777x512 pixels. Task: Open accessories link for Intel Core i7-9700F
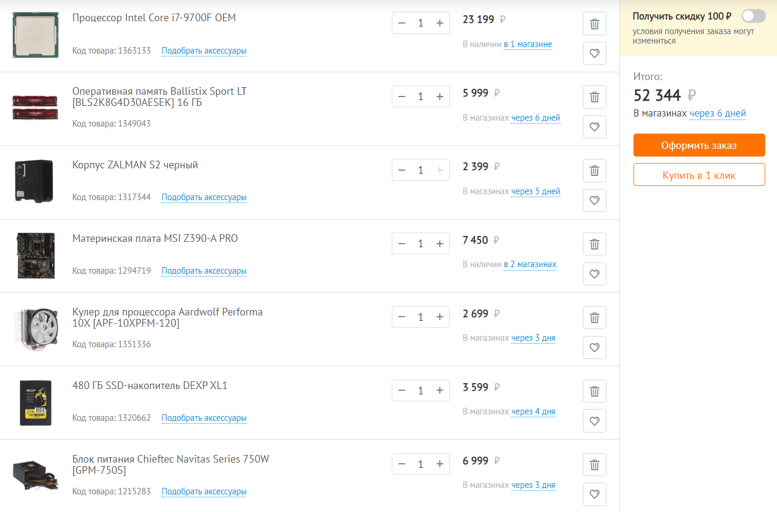pyautogui.click(x=204, y=51)
